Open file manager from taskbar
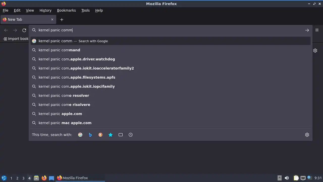Image resolution: width=323 pixels, height=182 pixels. coord(36,178)
